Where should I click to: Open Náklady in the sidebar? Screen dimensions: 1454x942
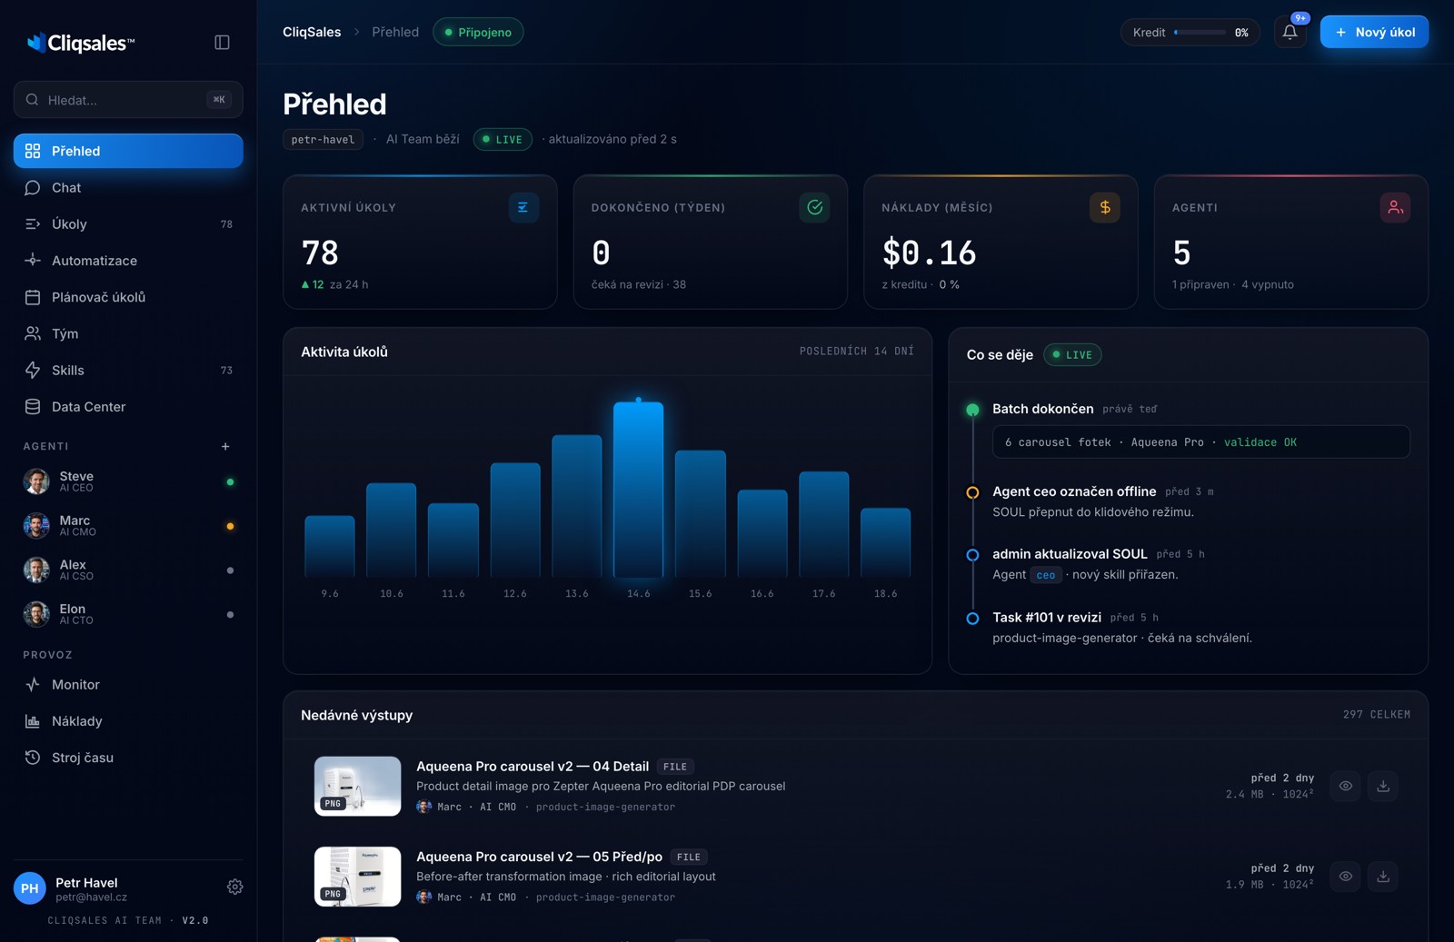click(x=128, y=721)
